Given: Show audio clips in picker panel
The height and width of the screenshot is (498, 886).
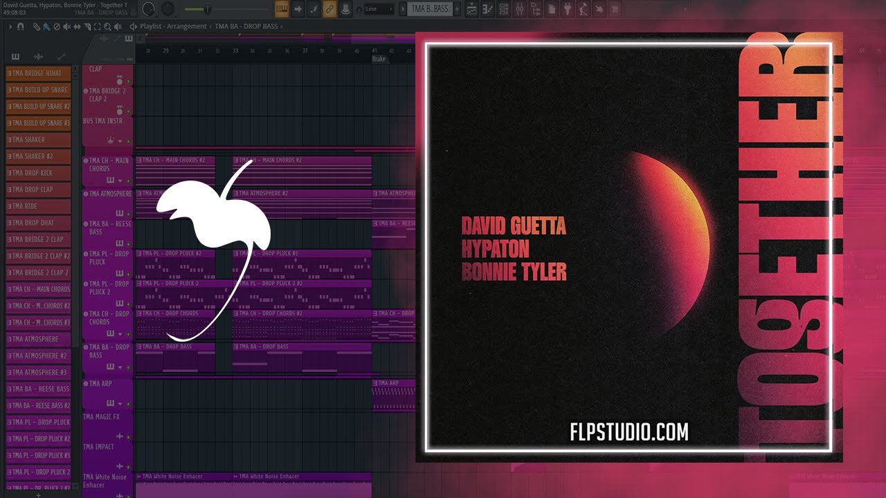Looking at the screenshot, I should click(x=38, y=57).
